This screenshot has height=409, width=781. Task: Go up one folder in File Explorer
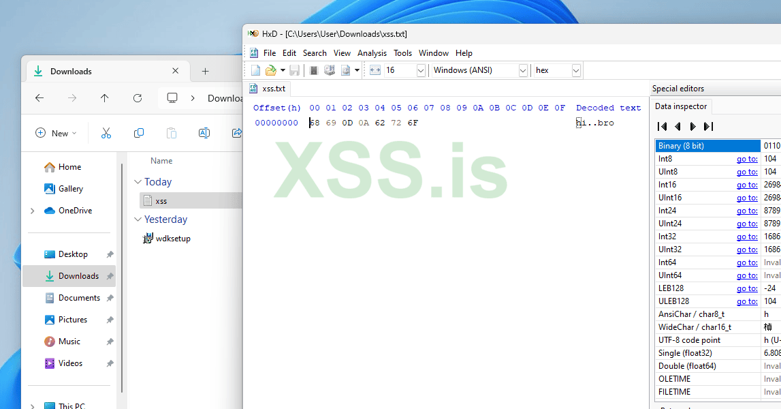(105, 97)
